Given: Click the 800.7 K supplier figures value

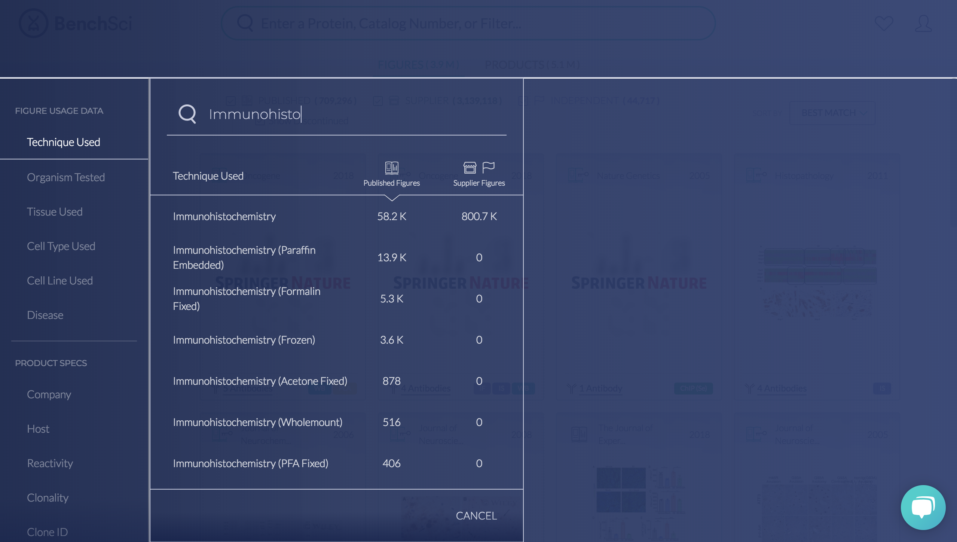Looking at the screenshot, I should pyautogui.click(x=479, y=216).
